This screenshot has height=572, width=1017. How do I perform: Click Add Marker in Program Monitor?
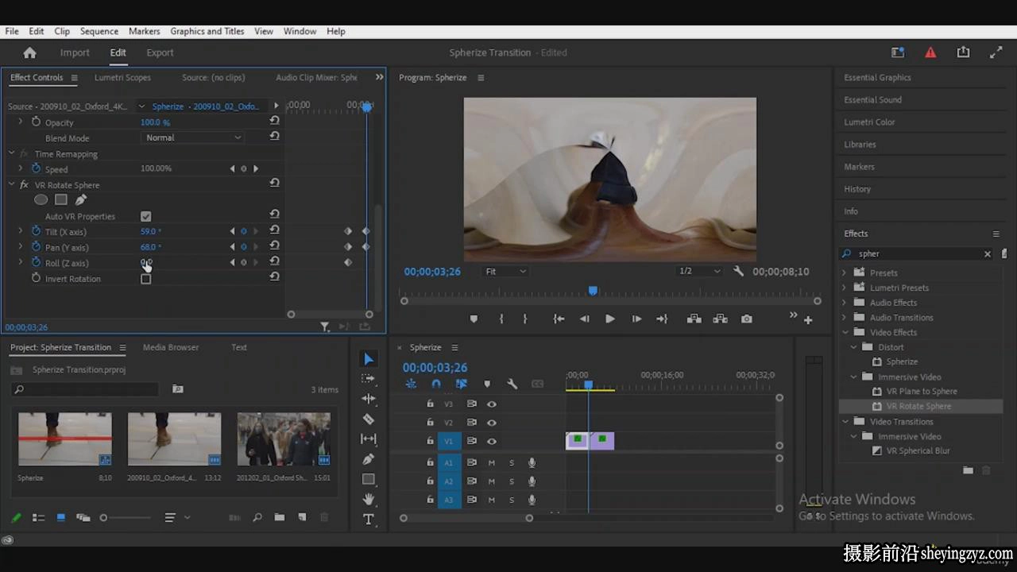(x=474, y=319)
